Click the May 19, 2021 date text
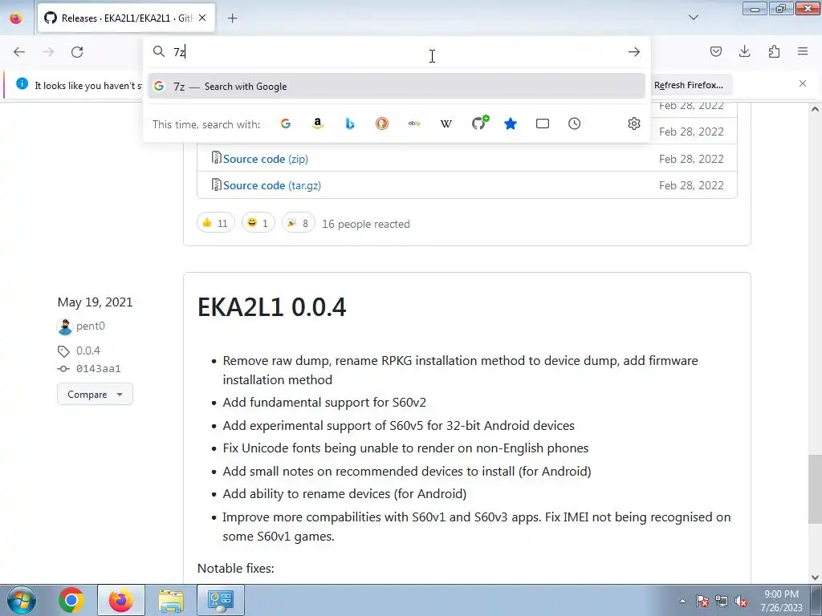Screen dimensions: 822x616 pyautogui.click(x=95, y=302)
